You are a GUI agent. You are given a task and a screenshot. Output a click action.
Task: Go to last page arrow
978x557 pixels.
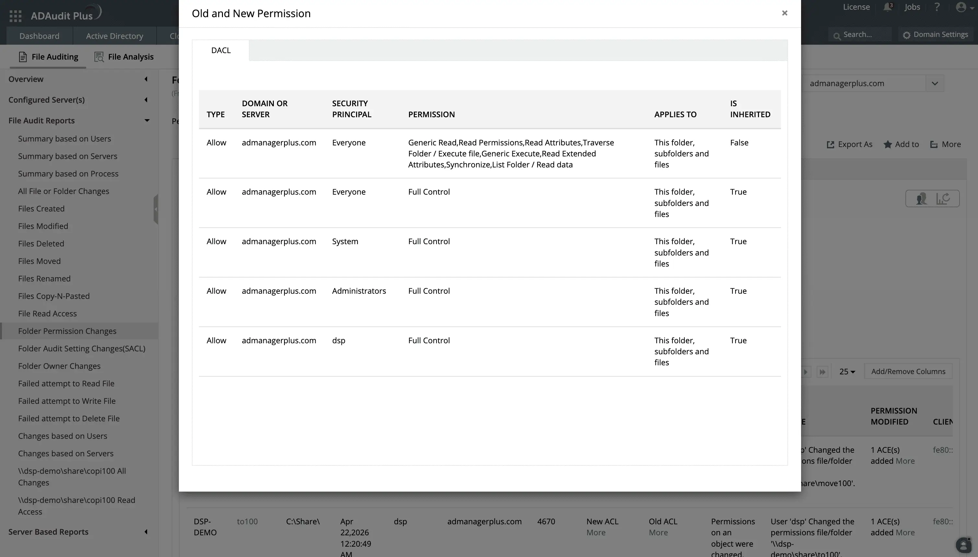point(822,372)
